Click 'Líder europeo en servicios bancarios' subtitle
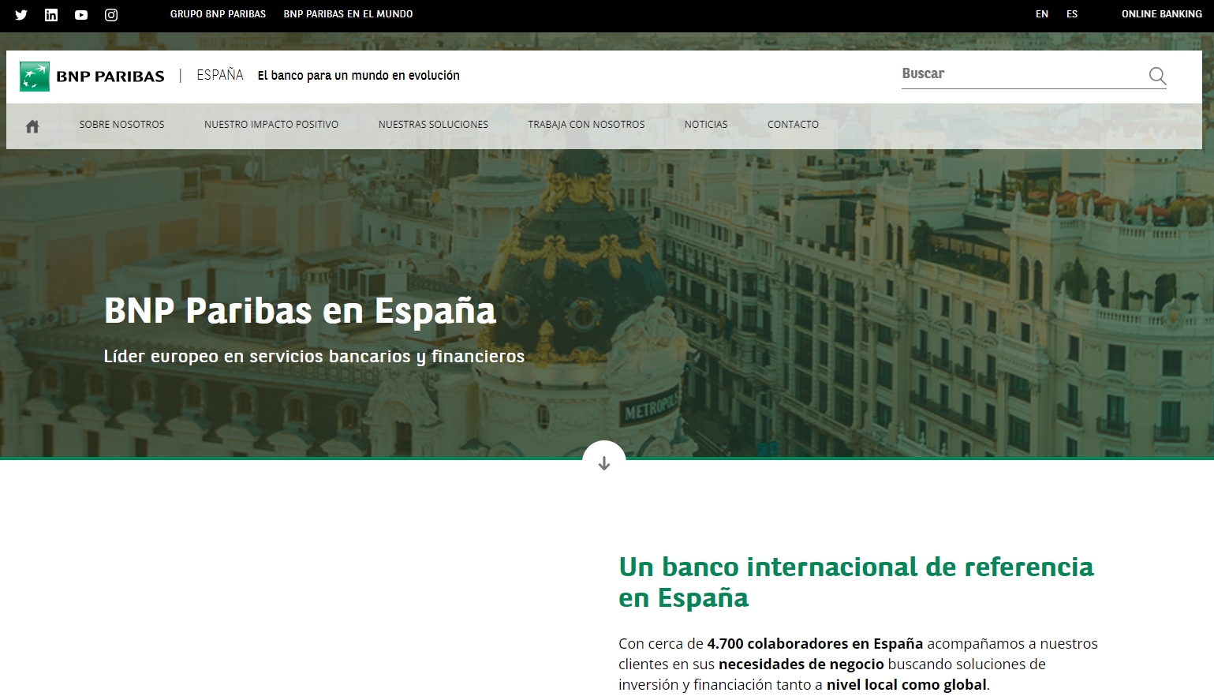 (314, 357)
